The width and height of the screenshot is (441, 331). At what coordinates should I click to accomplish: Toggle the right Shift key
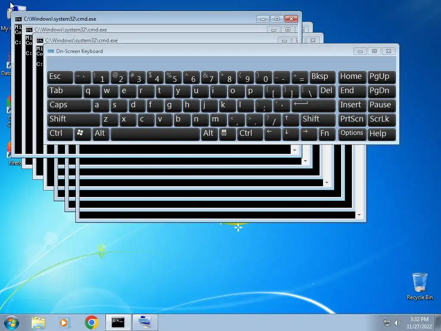tap(318, 120)
